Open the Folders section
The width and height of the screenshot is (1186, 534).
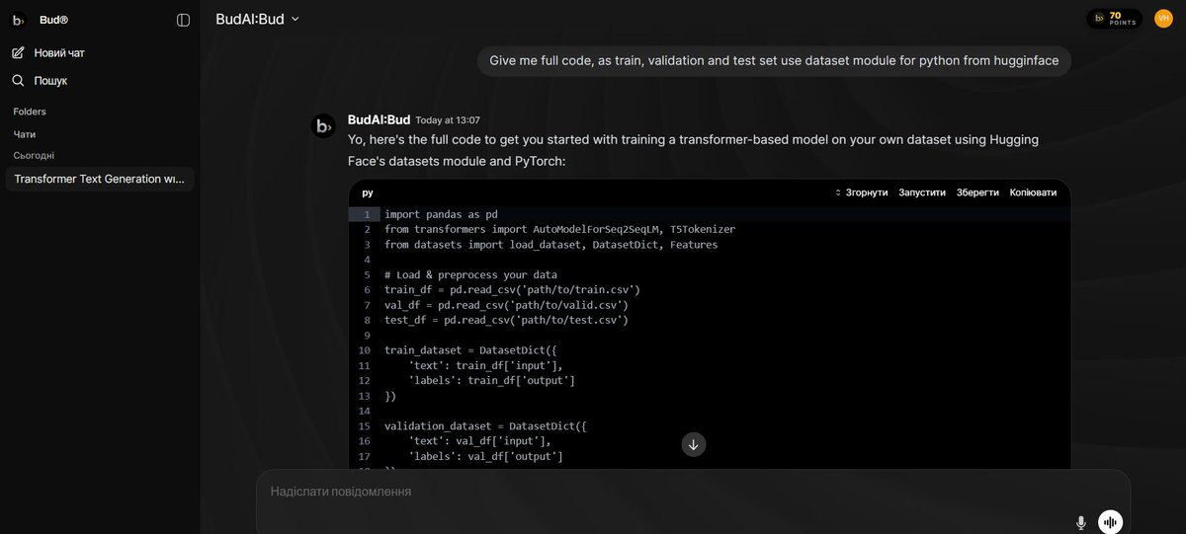[30, 112]
